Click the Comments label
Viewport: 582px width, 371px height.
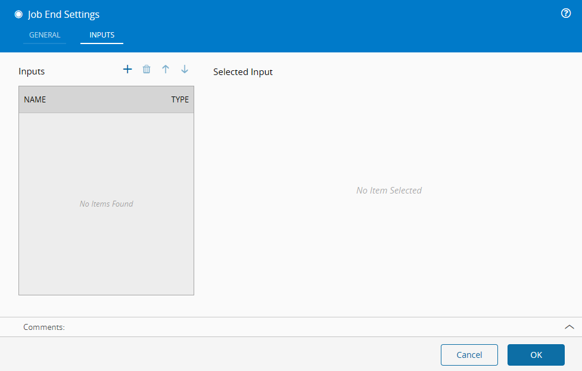coord(44,327)
